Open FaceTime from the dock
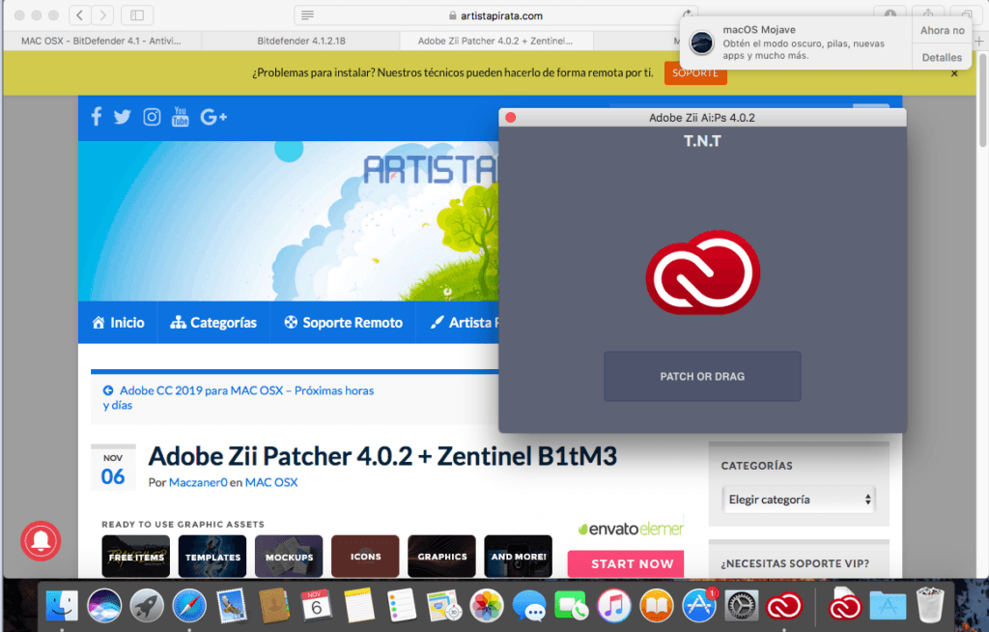The width and height of the screenshot is (989, 632). (572, 606)
